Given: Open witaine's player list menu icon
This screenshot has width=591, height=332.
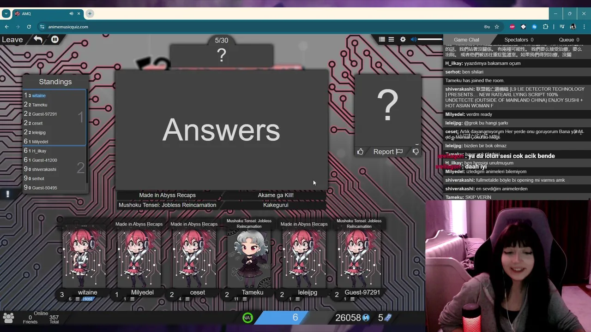Looking at the screenshot, I should coord(77,299).
